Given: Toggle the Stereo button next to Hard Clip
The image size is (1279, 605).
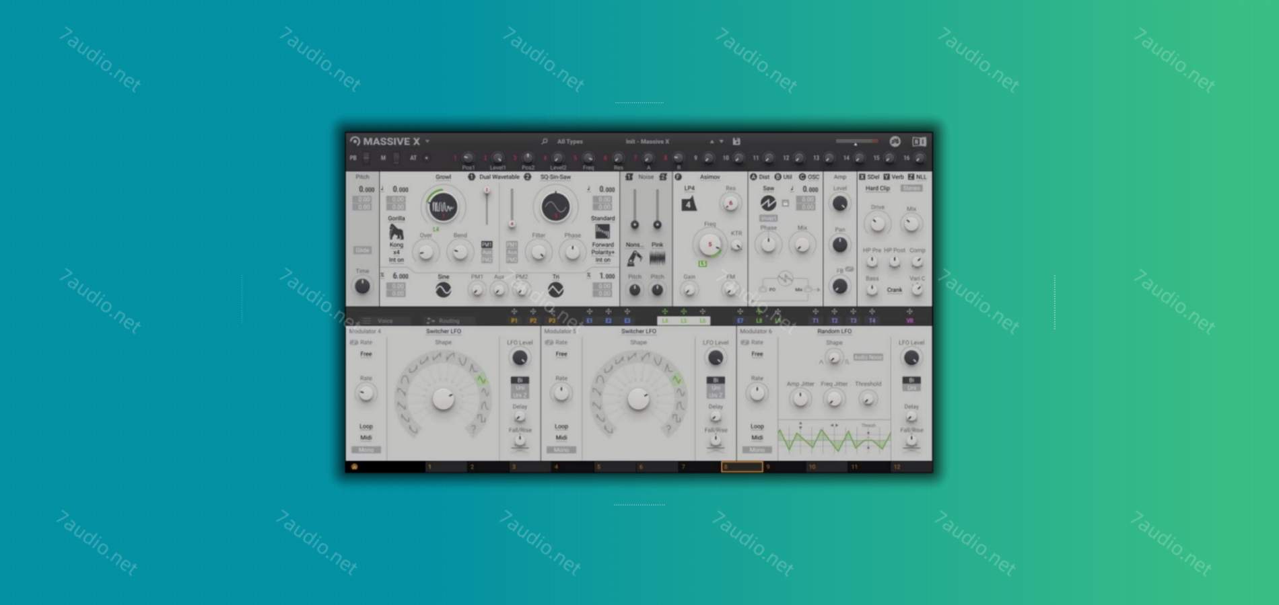Looking at the screenshot, I should [x=911, y=189].
